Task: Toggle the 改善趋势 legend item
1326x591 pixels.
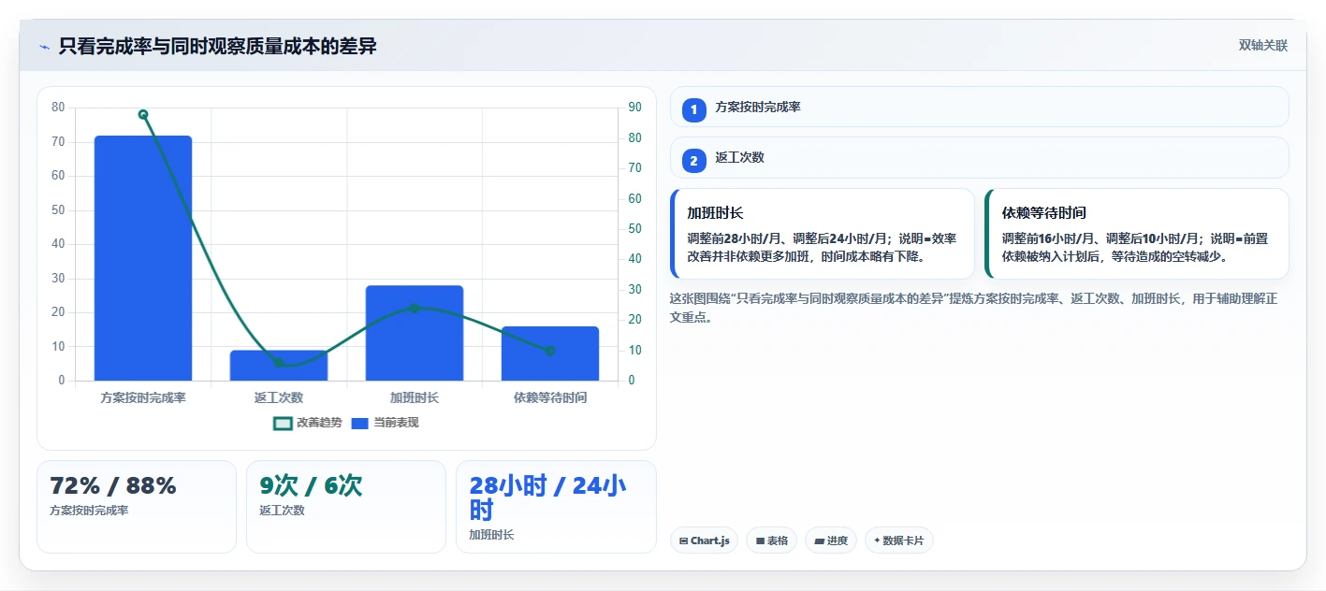Action: (308, 423)
